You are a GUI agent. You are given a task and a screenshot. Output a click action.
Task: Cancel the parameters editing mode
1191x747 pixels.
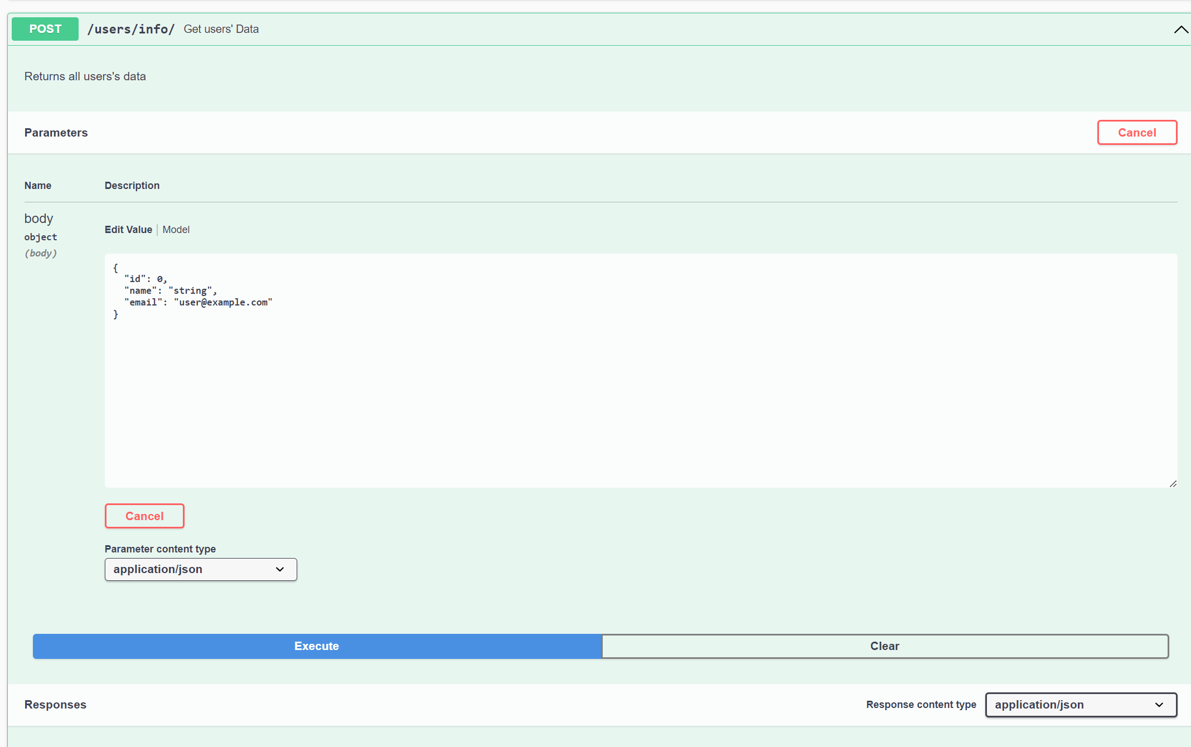pyautogui.click(x=1137, y=132)
